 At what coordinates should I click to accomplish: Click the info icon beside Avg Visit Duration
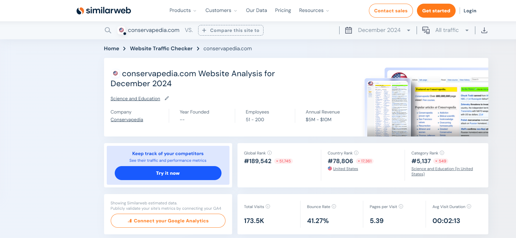(469, 206)
